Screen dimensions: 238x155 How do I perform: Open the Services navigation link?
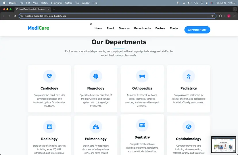[x=124, y=28]
